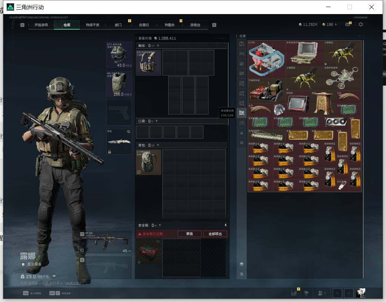Image resolution: width=386 pixels, height=302 pixels.
Task: Open the 特勤处 tab
Action: pos(170,25)
